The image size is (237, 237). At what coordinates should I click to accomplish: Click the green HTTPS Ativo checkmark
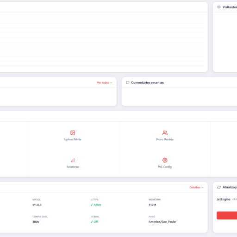[92, 205]
